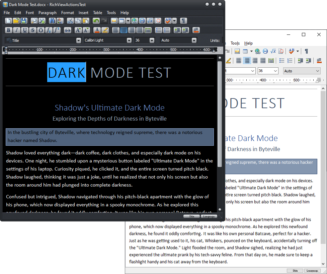
Task: Click the Save icon in the dark window
Action: coord(24,21)
